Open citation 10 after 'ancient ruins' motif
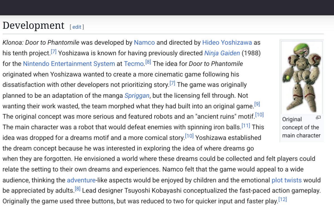The width and height of the screenshot is (334, 209). click(259, 115)
